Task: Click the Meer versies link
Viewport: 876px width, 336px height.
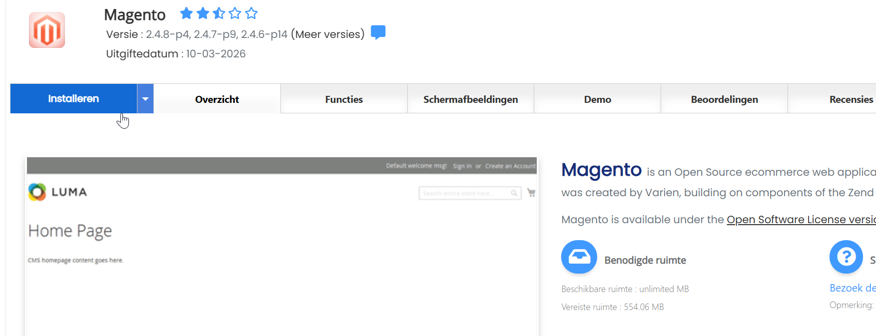Action: 328,34
